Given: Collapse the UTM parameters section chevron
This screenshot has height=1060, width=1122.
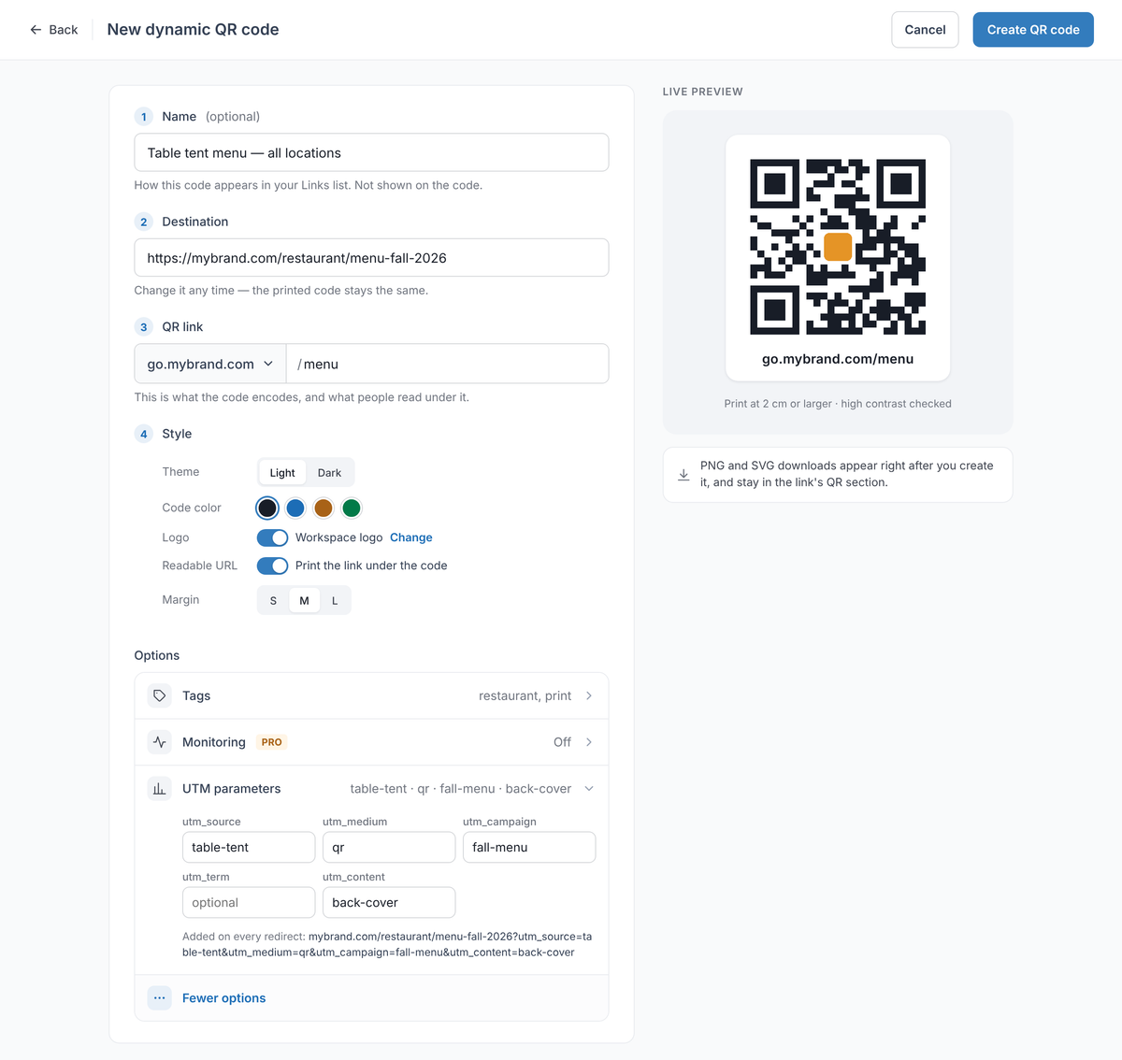Looking at the screenshot, I should coord(589,789).
